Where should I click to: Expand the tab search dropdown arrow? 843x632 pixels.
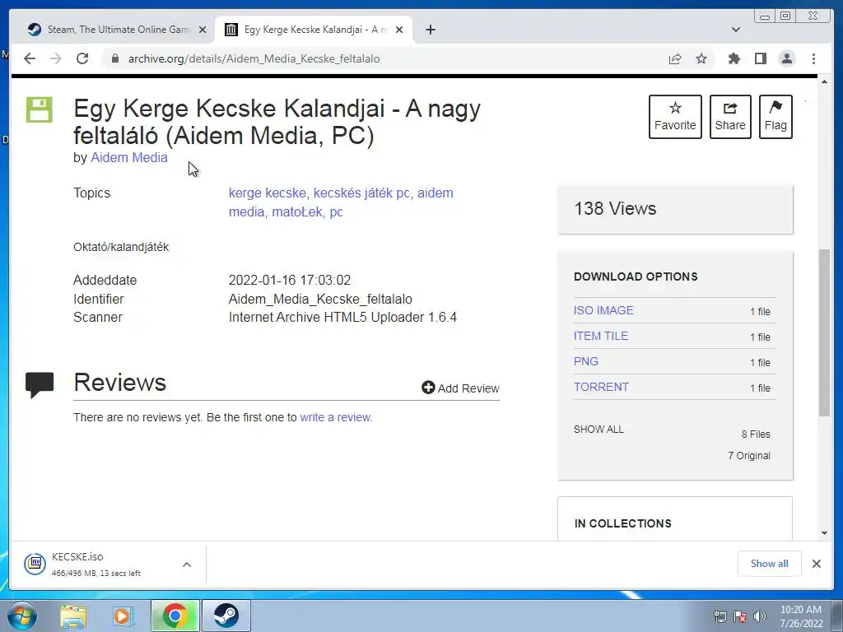pos(736,30)
